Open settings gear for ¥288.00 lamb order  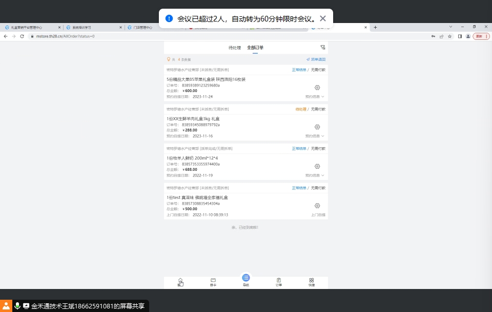tap(317, 127)
